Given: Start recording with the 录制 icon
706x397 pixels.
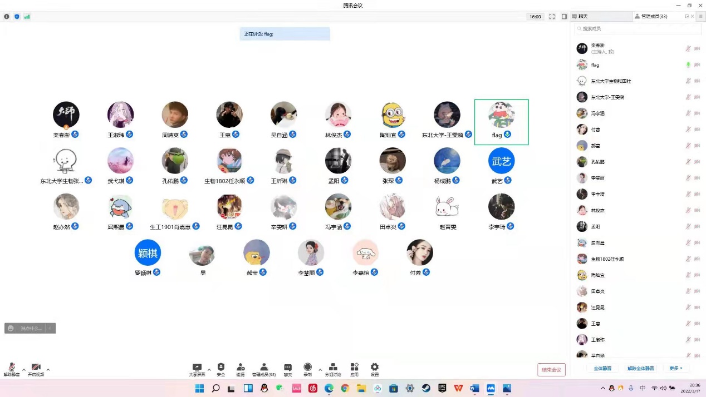Looking at the screenshot, I should [x=307, y=368].
